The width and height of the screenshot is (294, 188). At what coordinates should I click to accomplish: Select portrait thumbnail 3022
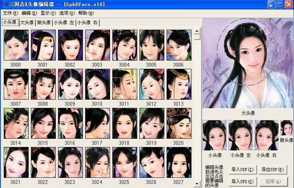click(x=43, y=162)
